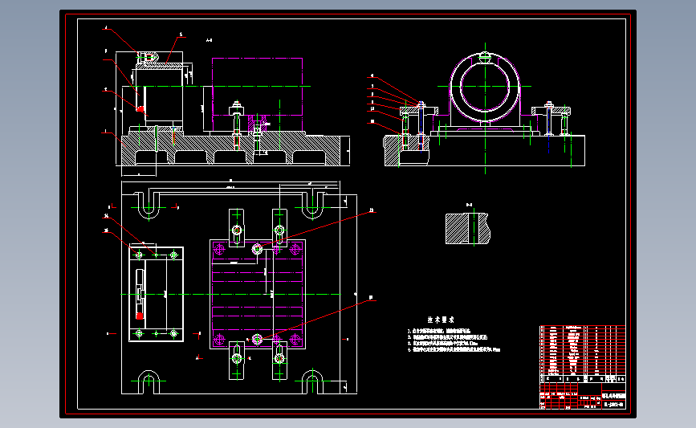
Task: Select the magenta workpiece rectangle in plan view
Action: click(x=258, y=295)
